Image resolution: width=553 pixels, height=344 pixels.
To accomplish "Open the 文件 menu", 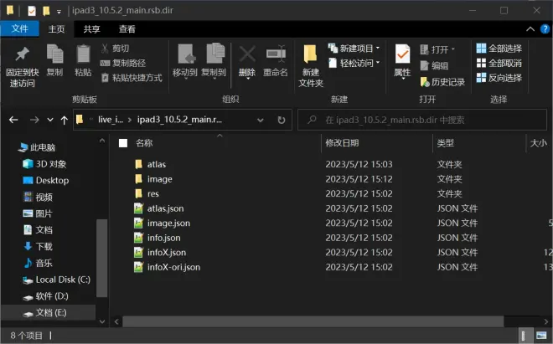I will 18,28.
